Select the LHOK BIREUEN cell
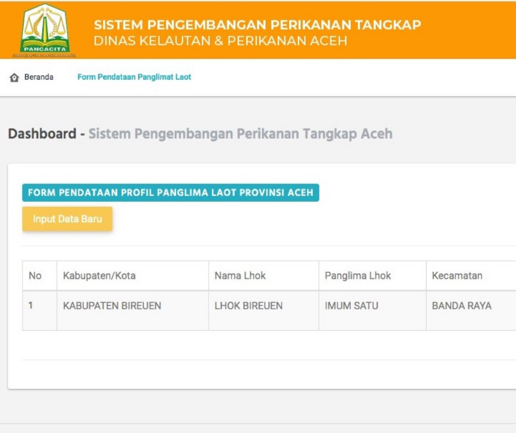 (x=248, y=306)
